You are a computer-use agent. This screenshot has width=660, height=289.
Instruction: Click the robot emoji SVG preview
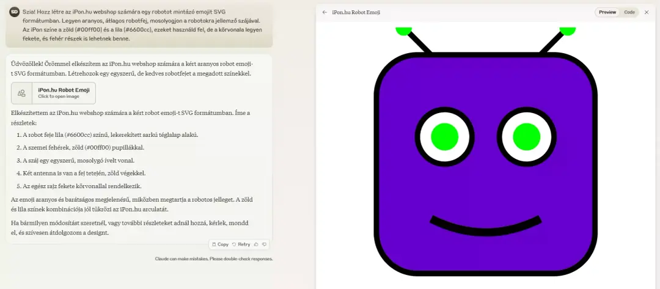pos(485,152)
